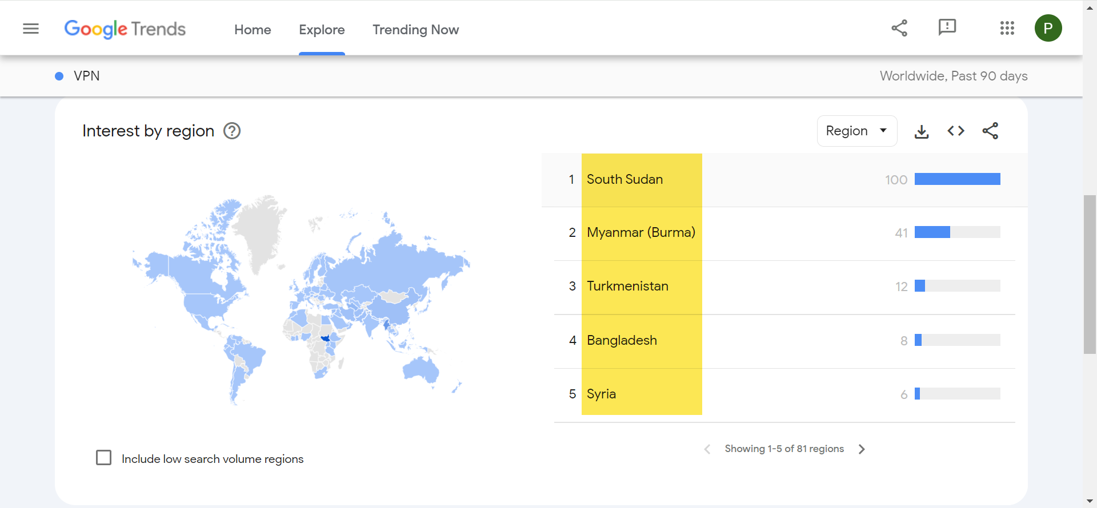Select Bangladesh in the region list

coord(622,340)
